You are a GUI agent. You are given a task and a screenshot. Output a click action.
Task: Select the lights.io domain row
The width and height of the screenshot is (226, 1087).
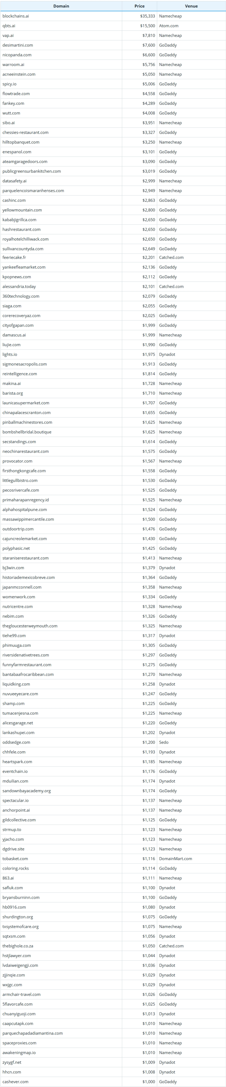(x=113, y=354)
